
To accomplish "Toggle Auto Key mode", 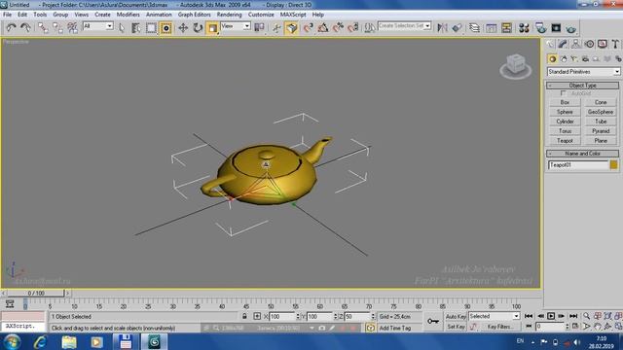I will (456, 316).
